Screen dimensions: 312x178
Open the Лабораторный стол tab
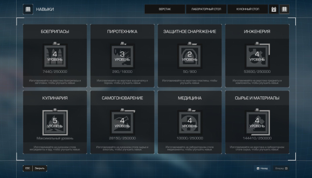coord(206,9)
